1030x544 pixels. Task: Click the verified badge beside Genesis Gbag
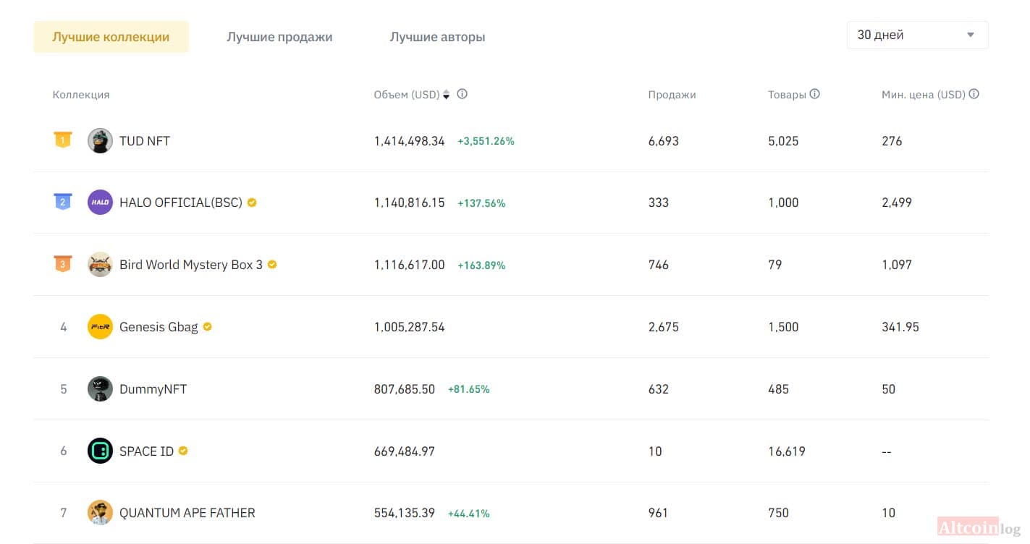point(207,327)
